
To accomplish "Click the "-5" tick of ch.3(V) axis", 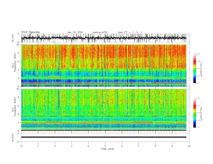I will [18, 142].
